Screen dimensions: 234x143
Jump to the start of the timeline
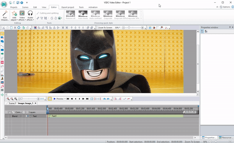point(68,99)
